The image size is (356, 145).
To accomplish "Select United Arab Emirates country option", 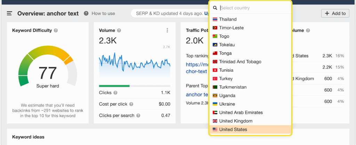I will tap(241, 112).
